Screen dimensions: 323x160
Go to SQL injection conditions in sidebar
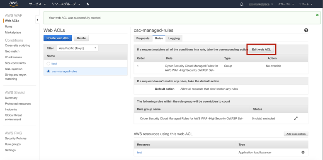click(14, 69)
